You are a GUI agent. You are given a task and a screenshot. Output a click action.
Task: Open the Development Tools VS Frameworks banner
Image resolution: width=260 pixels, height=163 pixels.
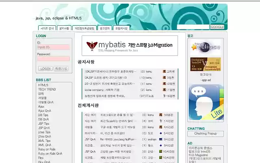click(x=206, y=64)
